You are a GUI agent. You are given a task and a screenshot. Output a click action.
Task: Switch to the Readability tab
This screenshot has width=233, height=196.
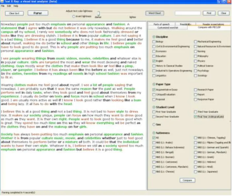(185, 24)
